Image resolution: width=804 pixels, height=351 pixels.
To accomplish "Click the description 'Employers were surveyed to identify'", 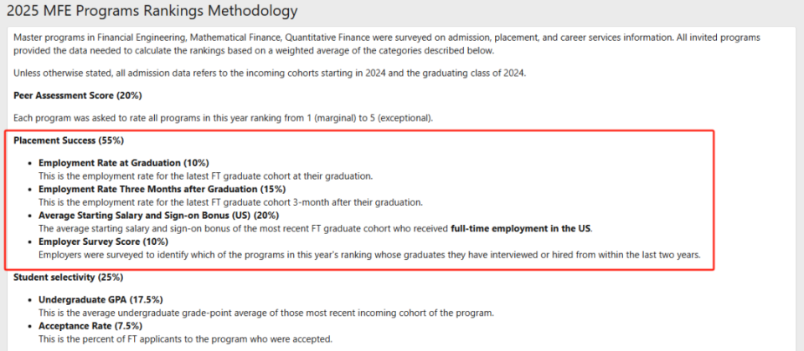I will pyautogui.click(x=369, y=254).
